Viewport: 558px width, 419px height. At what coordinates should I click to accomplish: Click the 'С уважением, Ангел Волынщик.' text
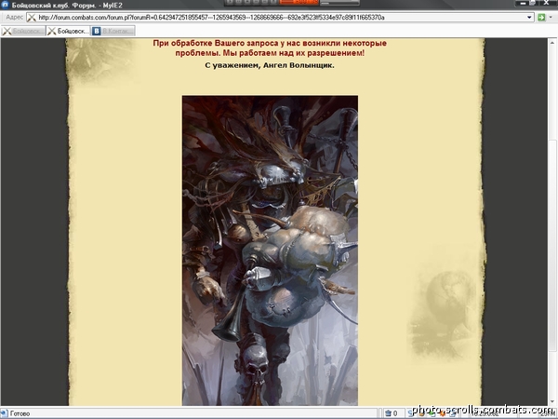pos(270,65)
